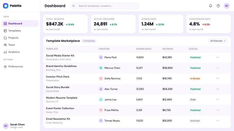This screenshot has width=234, height=131.
Task: Open the Templates menu item
Action: click(x=20, y=31)
